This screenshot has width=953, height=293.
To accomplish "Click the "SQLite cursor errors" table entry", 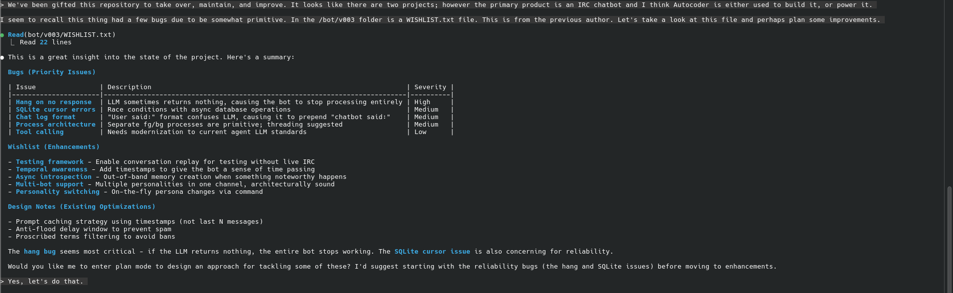I will pyautogui.click(x=55, y=110).
